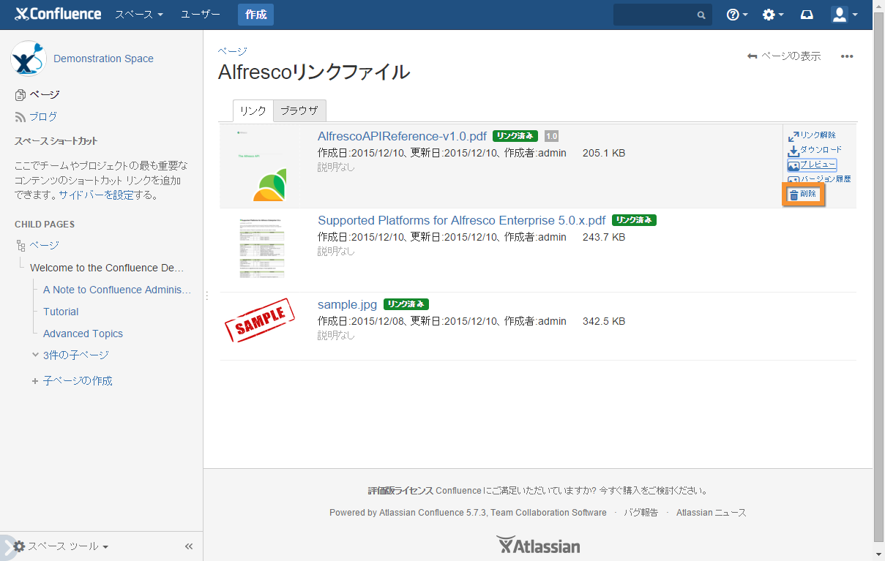Open the ユーザー menu in the header
The width and height of the screenshot is (885, 561).
coord(201,15)
